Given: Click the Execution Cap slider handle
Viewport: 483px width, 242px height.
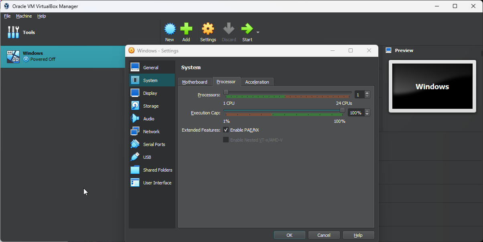Looking at the screenshot, I should pyautogui.click(x=342, y=110).
